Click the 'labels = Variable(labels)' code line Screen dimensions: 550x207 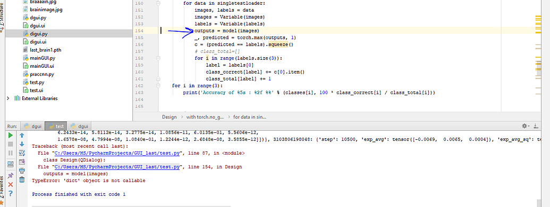pos(230,24)
